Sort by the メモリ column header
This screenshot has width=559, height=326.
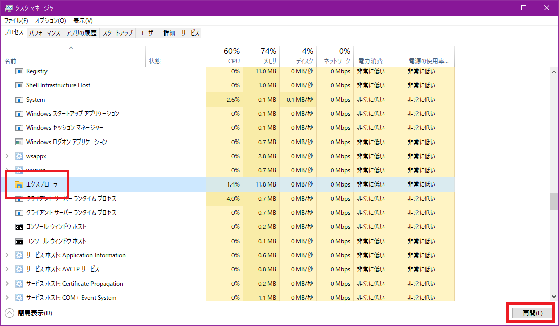[261, 56]
